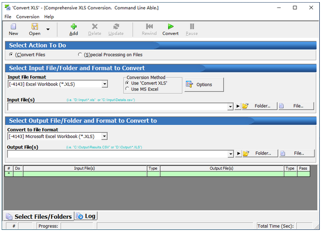Open the Conversion menu

pos(28,16)
